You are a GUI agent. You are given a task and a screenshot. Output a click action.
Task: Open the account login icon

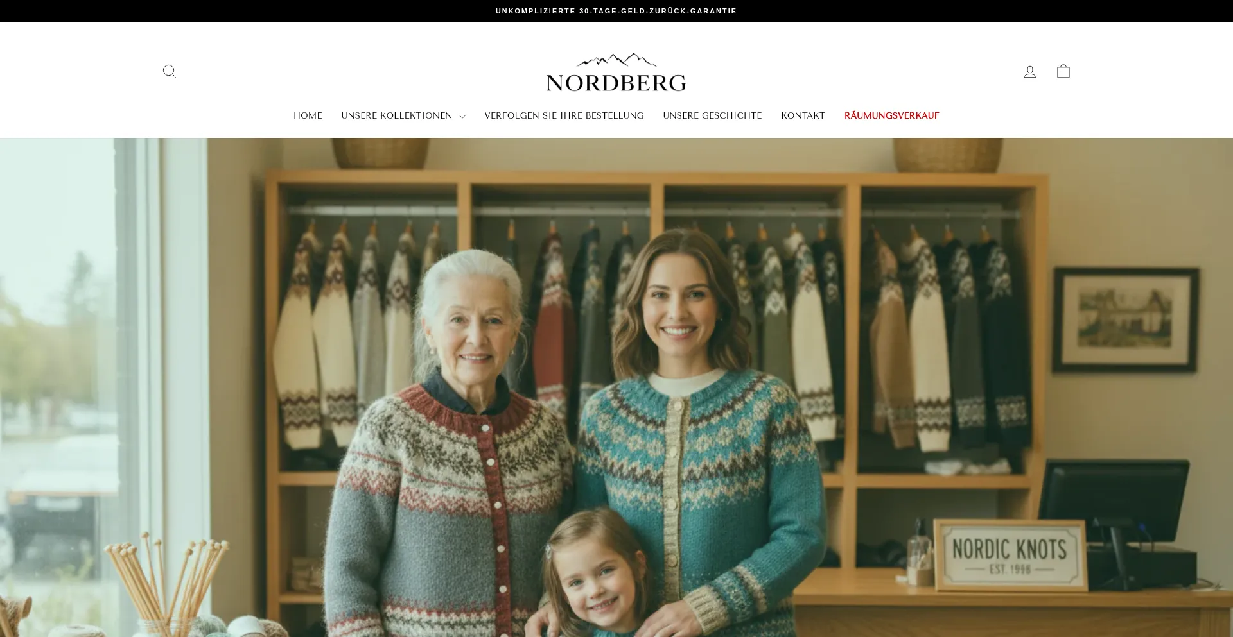(1030, 72)
